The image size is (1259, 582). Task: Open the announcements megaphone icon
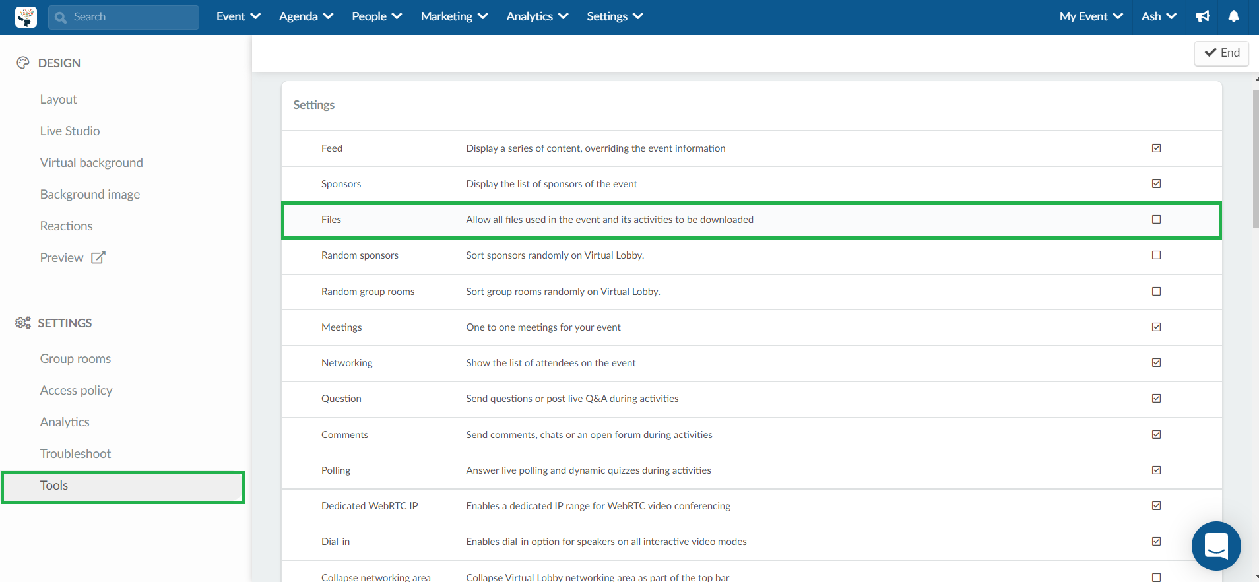(1202, 16)
